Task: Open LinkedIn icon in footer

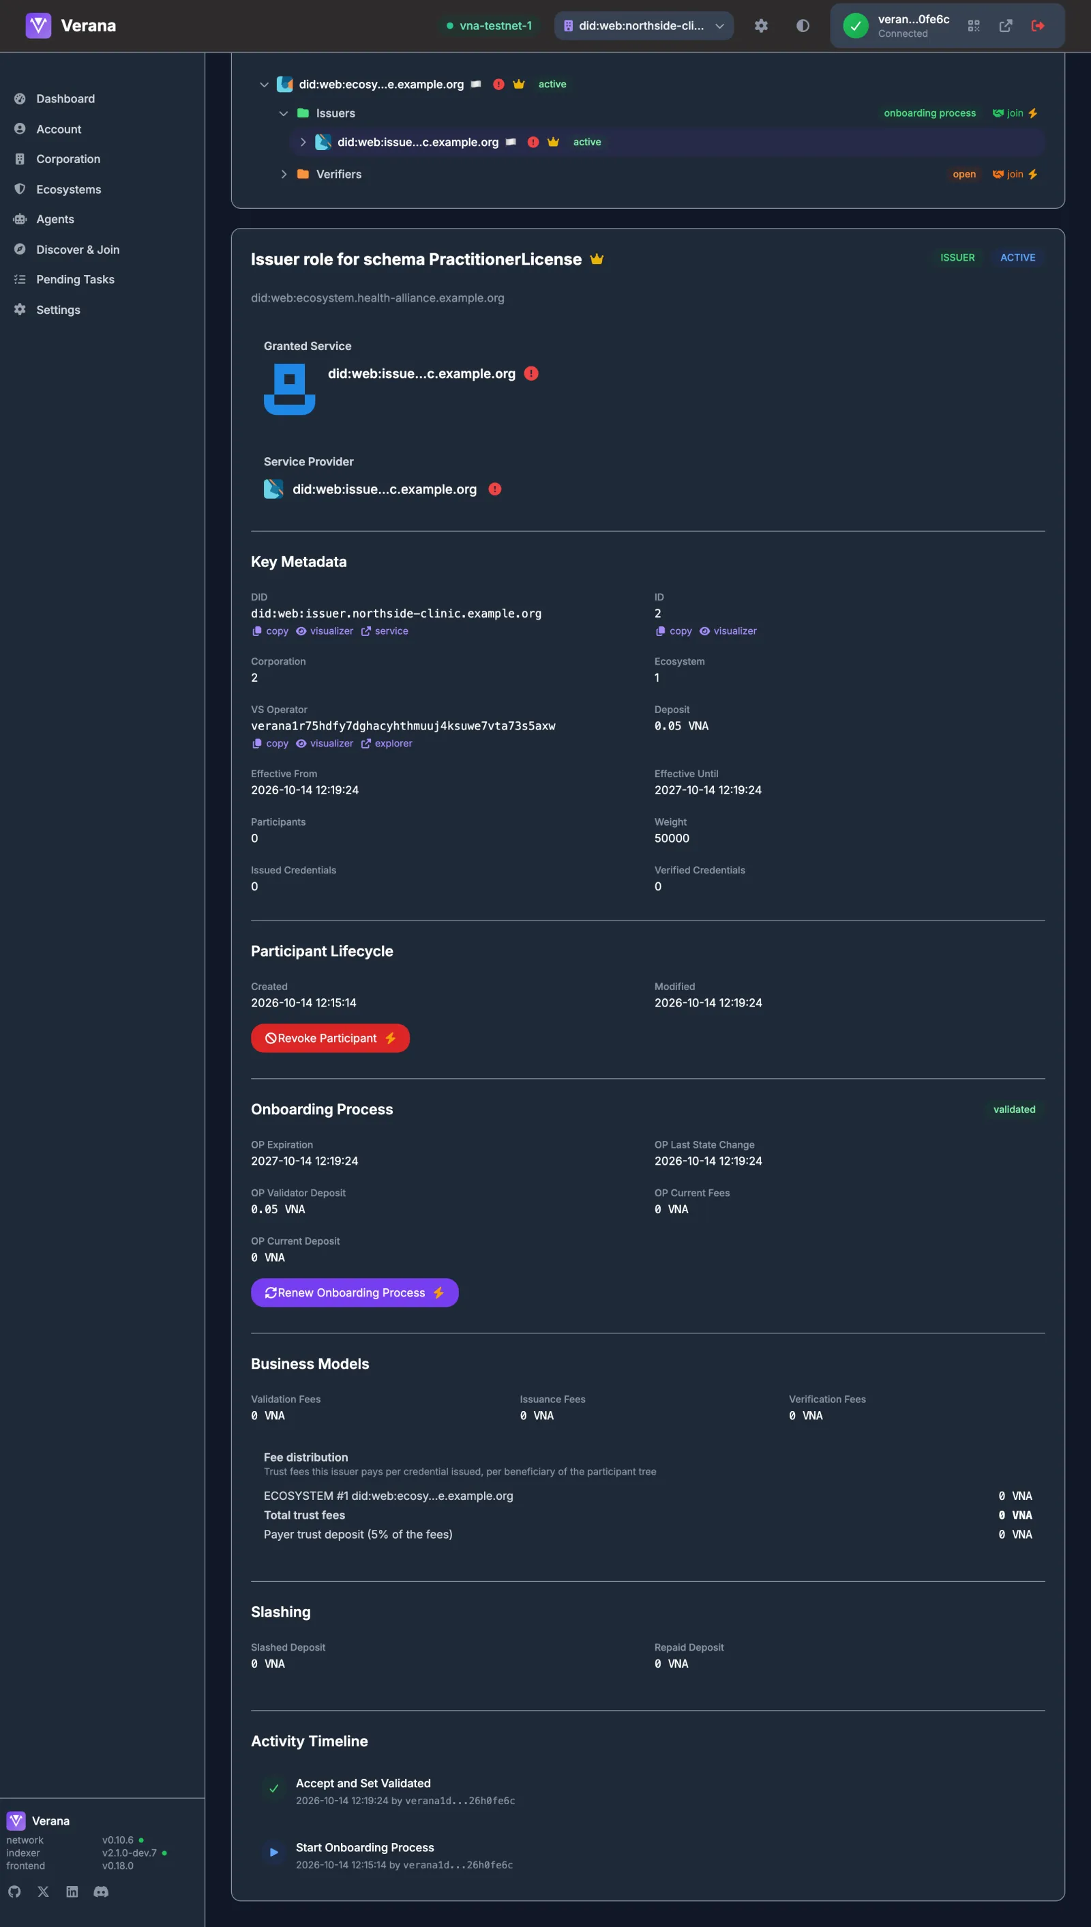Action: 72,1892
